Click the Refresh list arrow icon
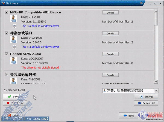Screen dimensions: 164x122 point(139,103)
